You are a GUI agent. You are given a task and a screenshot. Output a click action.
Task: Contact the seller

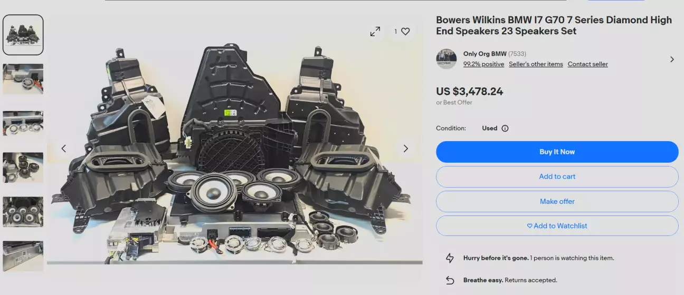pyautogui.click(x=587, y=64)
